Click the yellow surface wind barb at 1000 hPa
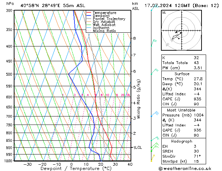222x171 pixels. [x=153, y=158]
